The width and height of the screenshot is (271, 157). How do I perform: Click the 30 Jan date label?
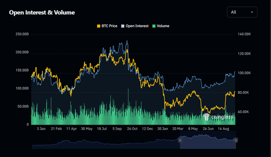click(163, 128)
